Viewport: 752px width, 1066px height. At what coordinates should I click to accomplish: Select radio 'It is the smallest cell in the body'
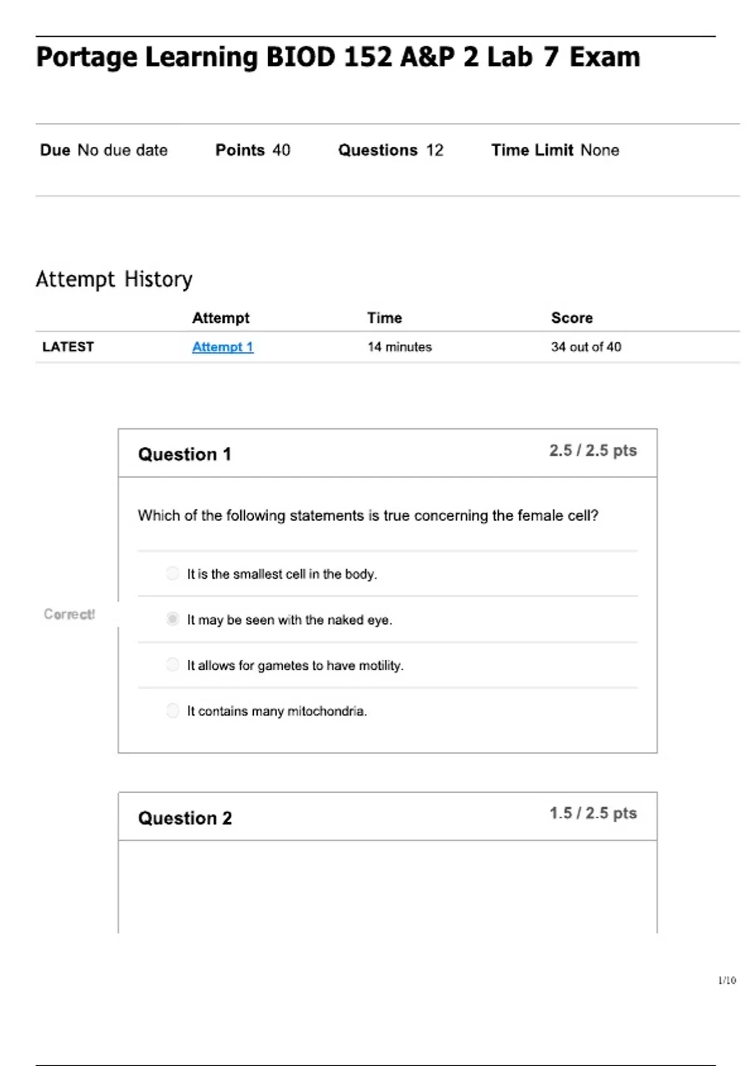click(172, 574)
